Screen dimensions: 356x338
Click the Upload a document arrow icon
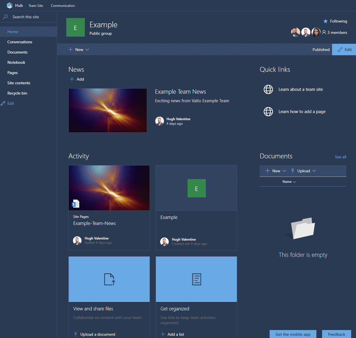tap(76, 334)
